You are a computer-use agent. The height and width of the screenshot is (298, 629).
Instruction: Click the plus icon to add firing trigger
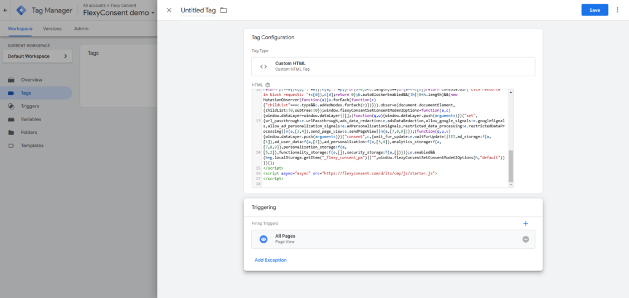[x=525, y=224]
